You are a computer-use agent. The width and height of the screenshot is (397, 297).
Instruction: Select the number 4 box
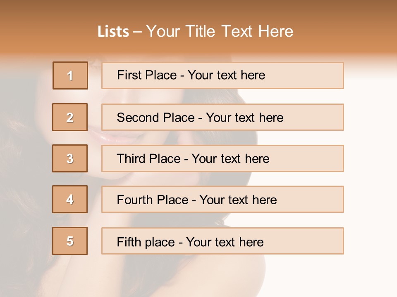click(70, 199)
